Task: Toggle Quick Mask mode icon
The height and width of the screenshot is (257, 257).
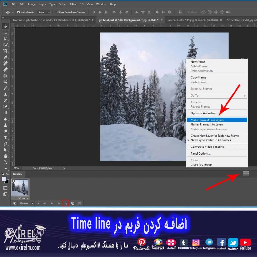Action: (5, 188)
